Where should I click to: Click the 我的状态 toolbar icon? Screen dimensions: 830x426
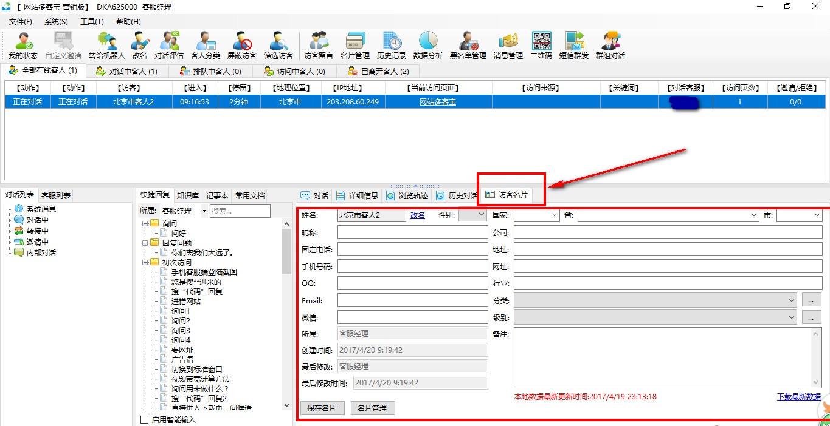23,45
